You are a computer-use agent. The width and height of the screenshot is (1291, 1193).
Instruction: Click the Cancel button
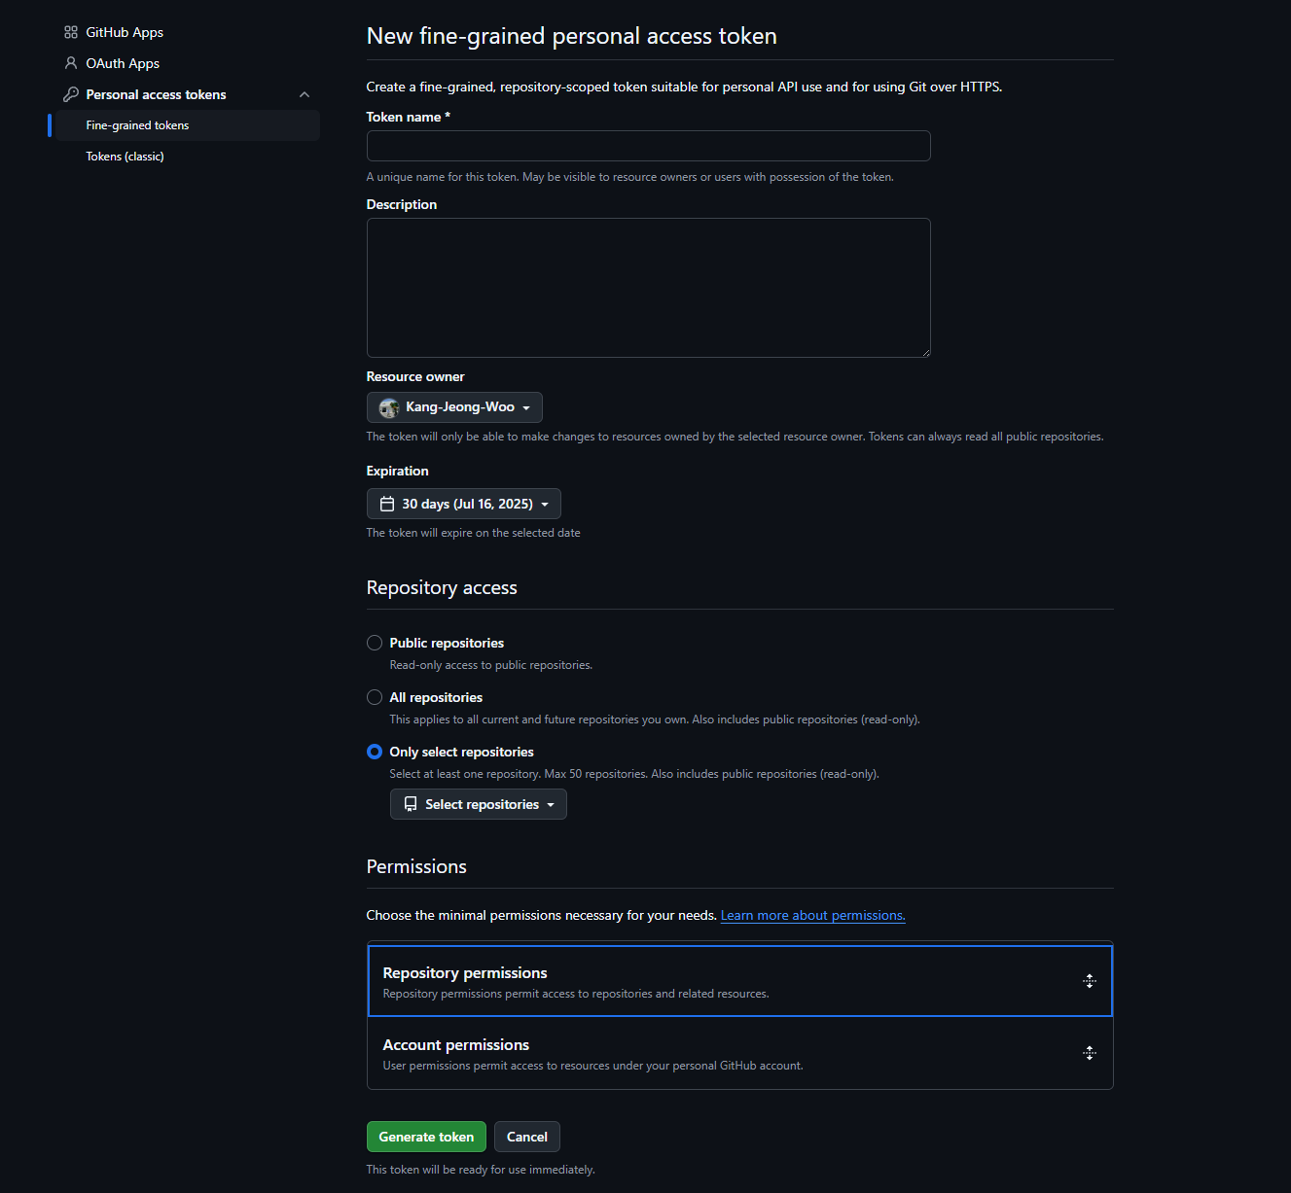pos(527,1137)
